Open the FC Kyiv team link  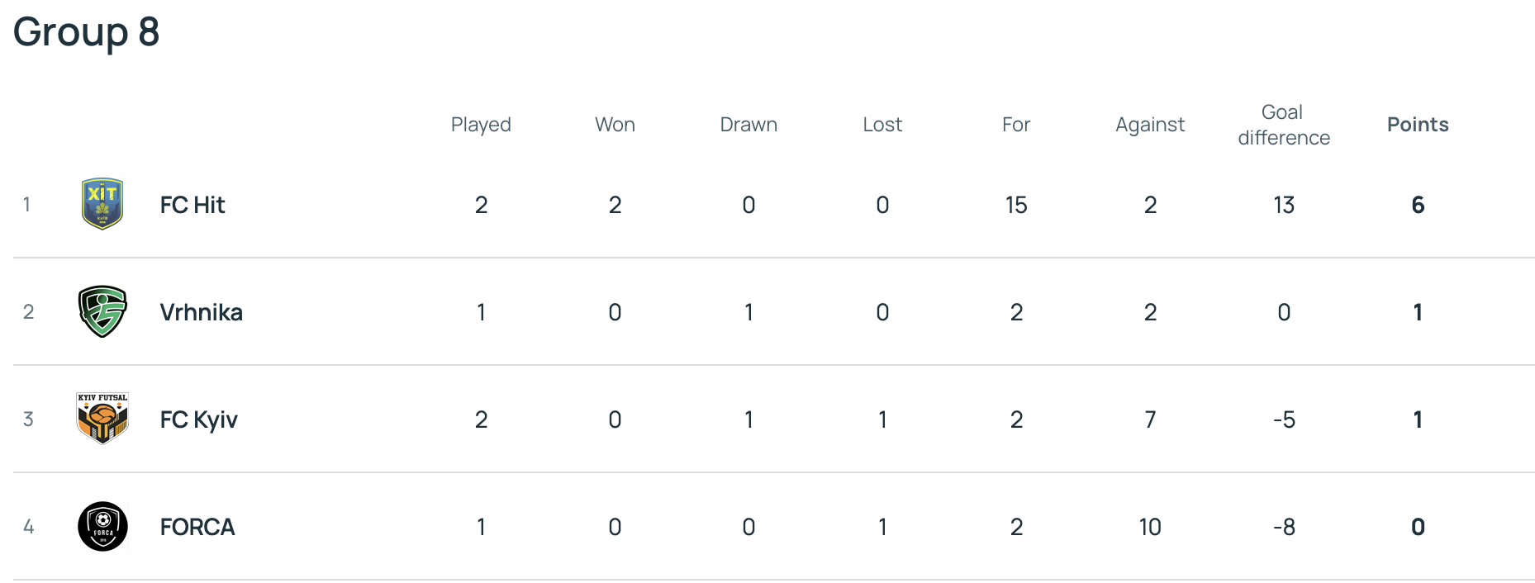tap(198, 419)
